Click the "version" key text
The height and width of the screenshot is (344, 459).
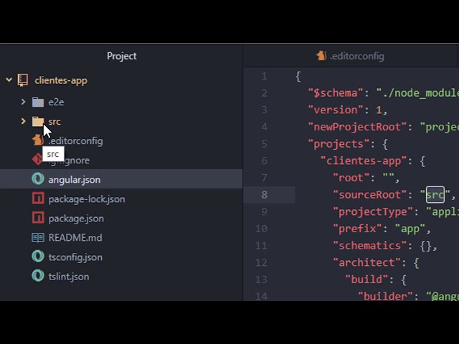(336, 110)
